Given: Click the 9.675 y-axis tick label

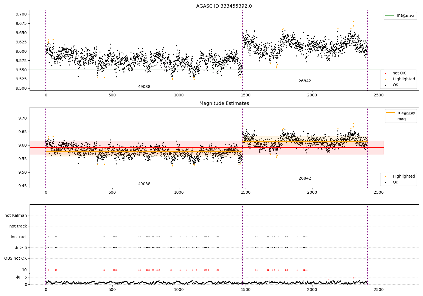Looking at the screenshot, I should click(x=21, y=23).
